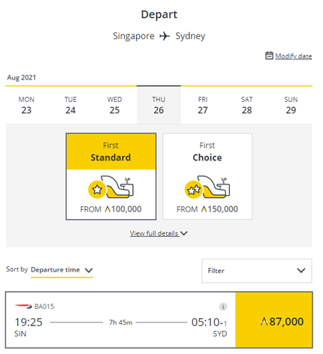The image size is (323, 354).
Task: Switch to the Wed 25 date tab
Action: (x=115, y=105)
